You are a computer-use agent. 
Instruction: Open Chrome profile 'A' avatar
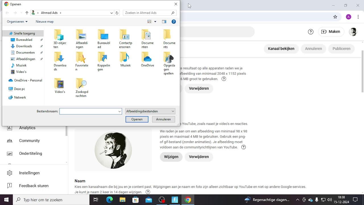point(349,17)
